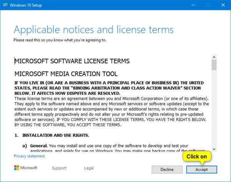Open the Privacy statement link
231x182 pixels.
point(29,156)
